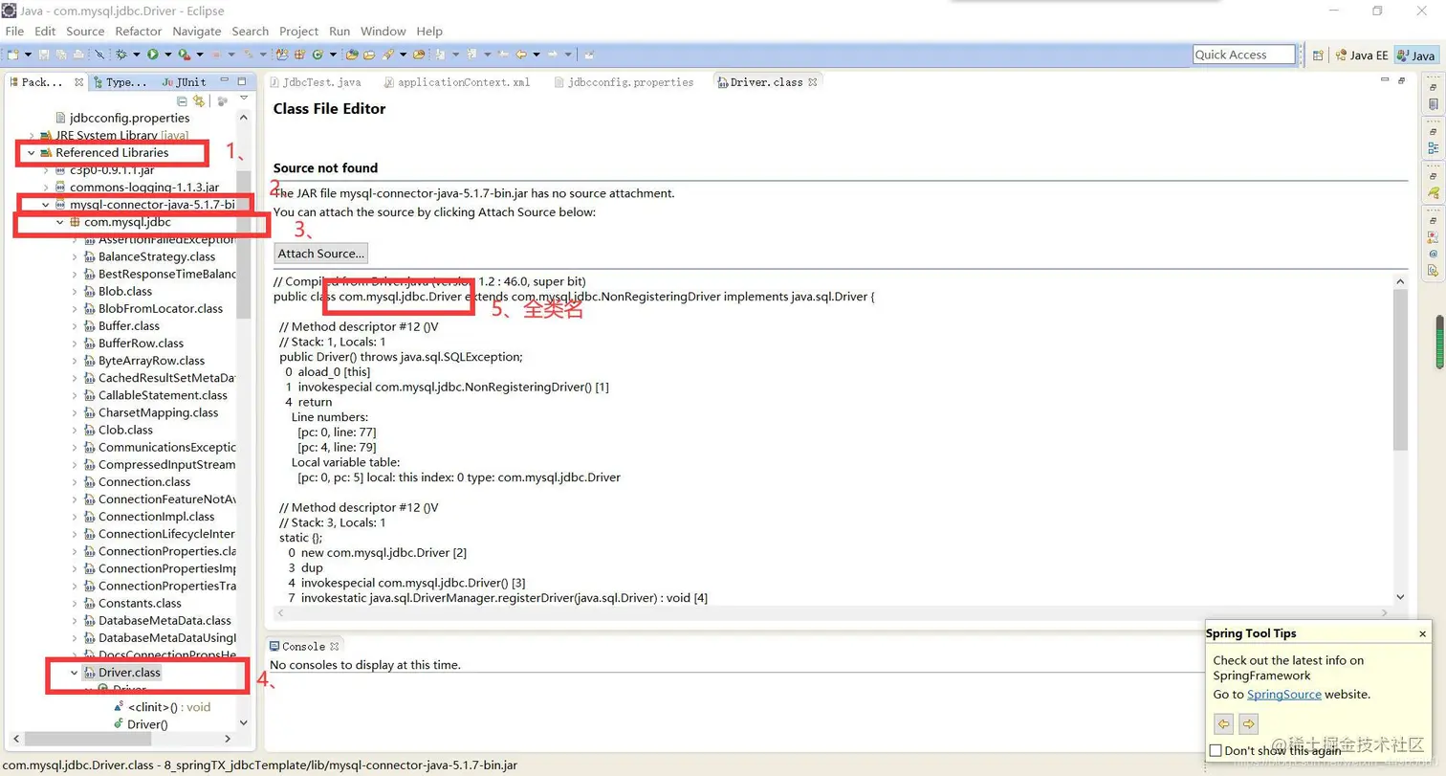Viewport: 1446px width, 776px height.
Task: Switch to the Java EE perspective
Action: click(x=1361, y=55)
